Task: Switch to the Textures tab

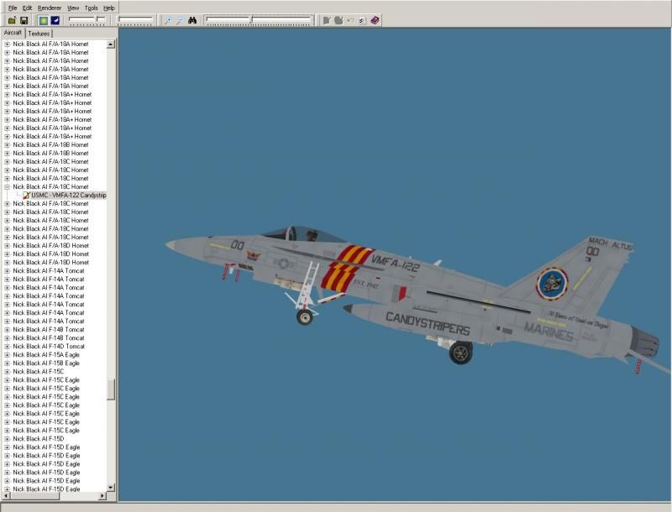Action: click(39, 34)
